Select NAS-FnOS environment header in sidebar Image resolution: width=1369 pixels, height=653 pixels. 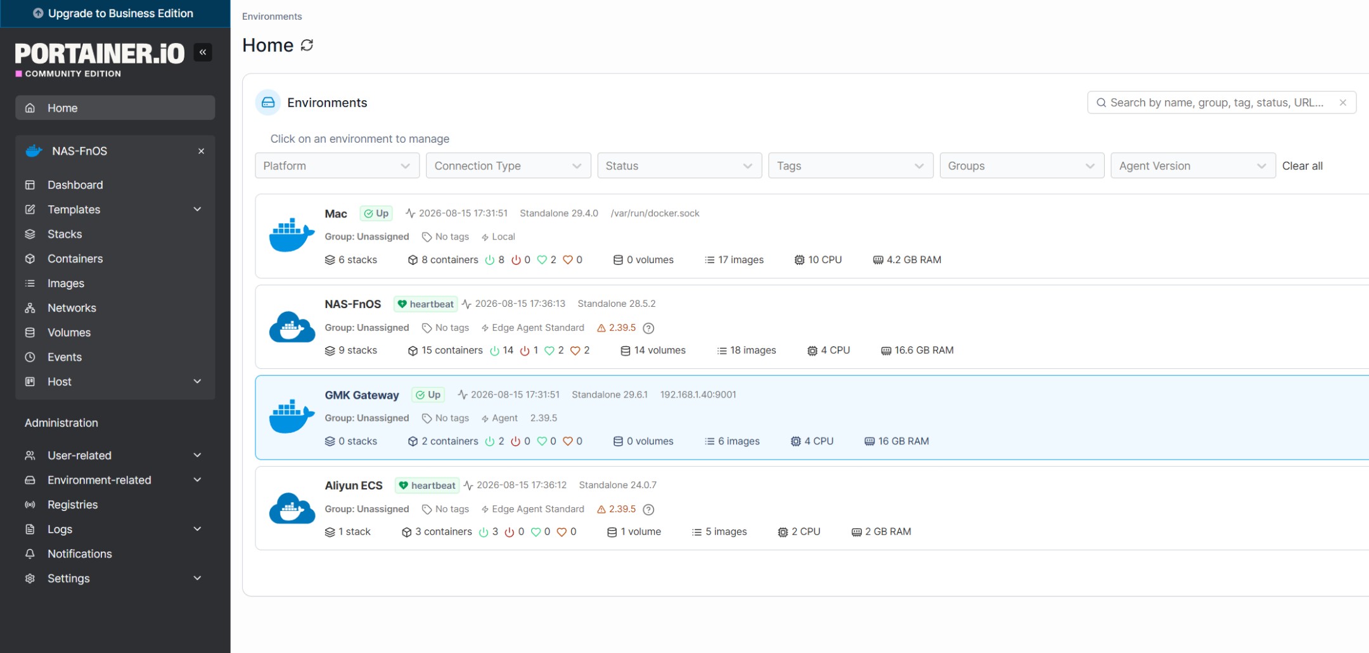[x=115, y=151]
